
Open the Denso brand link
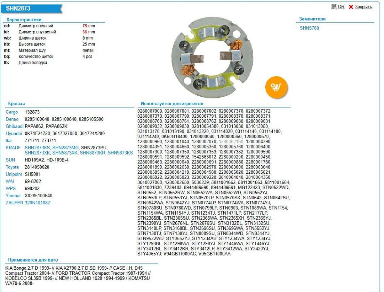tap(12, 119)
